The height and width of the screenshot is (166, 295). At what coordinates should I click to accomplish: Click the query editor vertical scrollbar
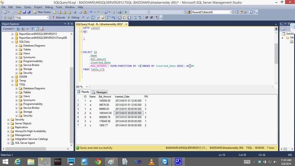click(276, 53)
